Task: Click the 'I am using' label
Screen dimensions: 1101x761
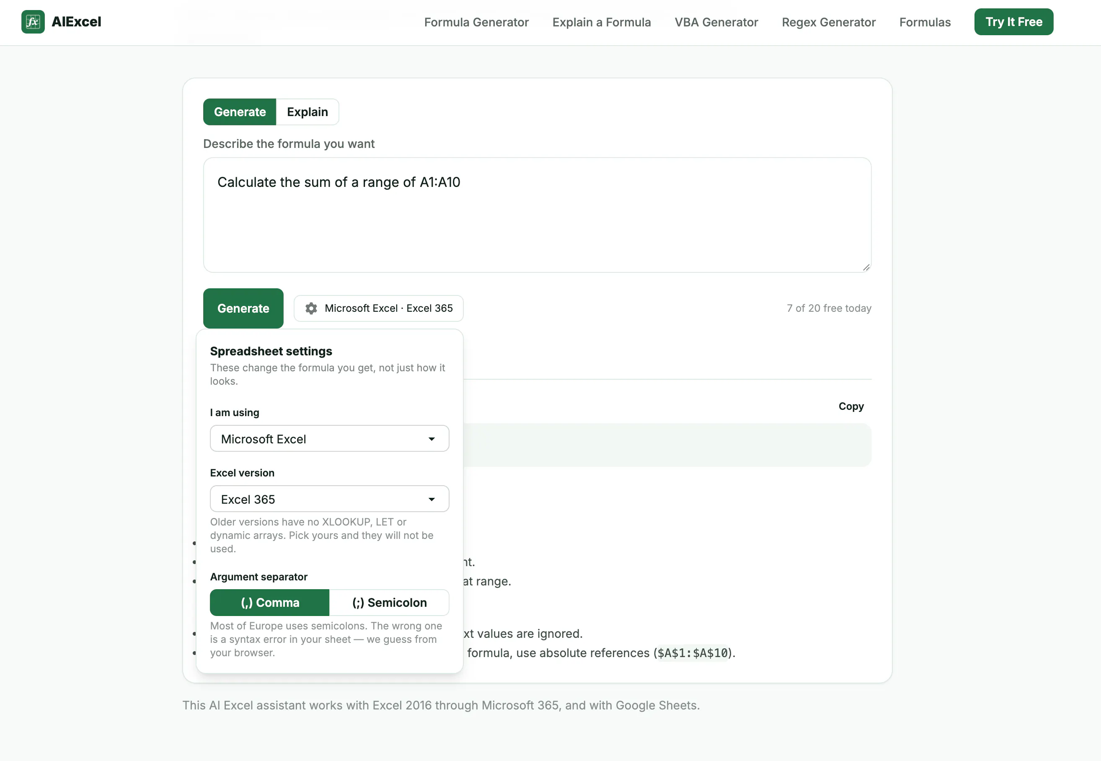Action: (235, 412)
